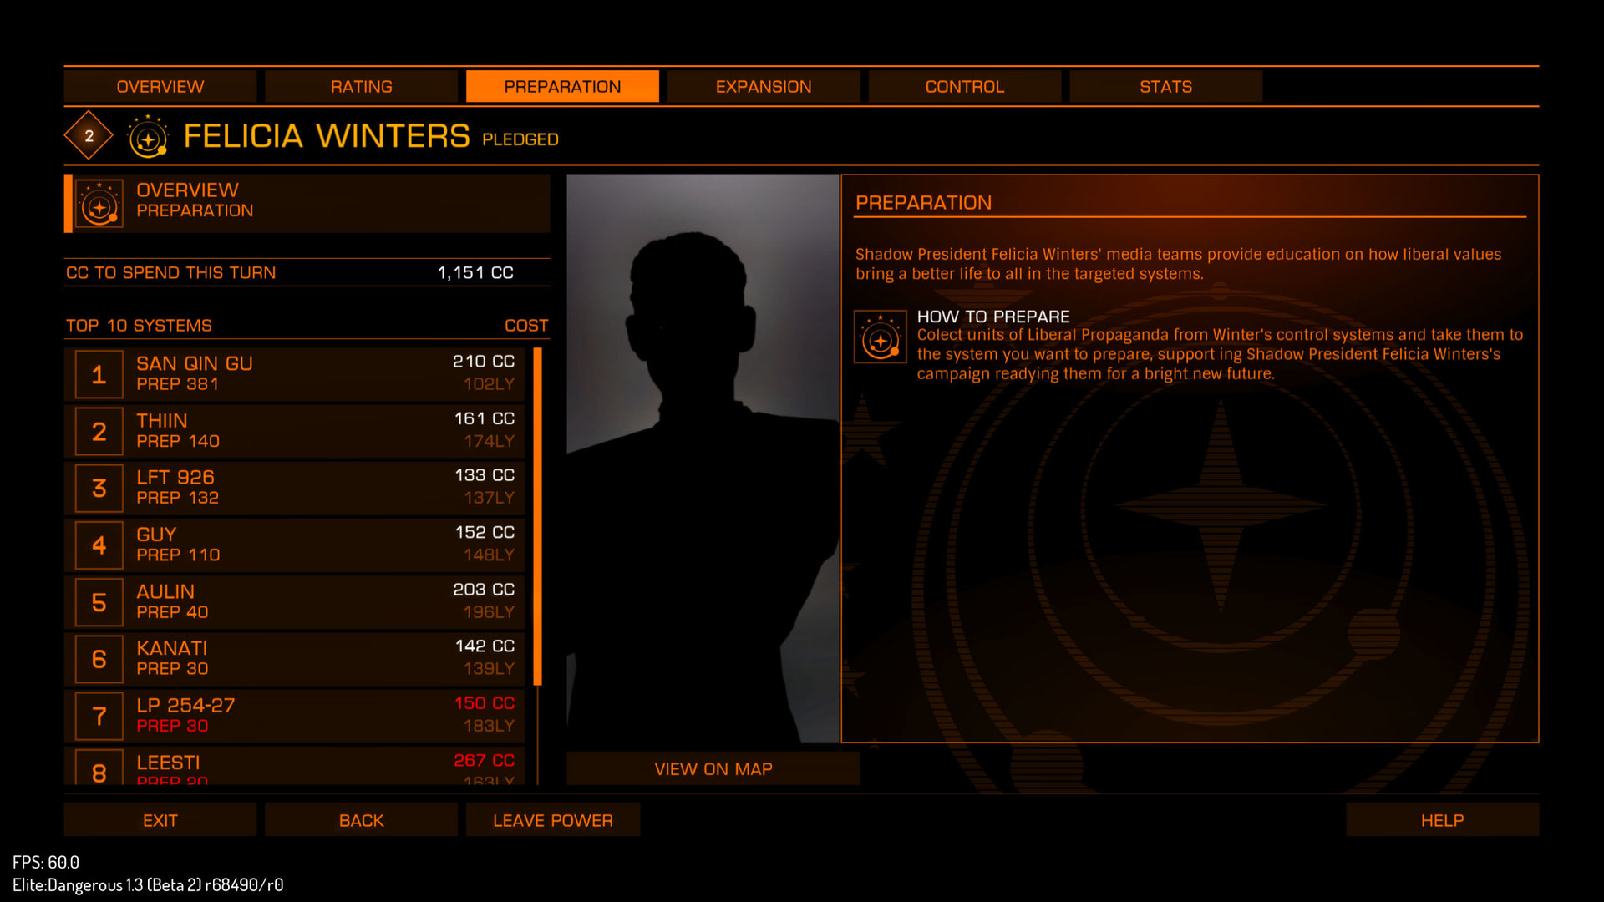Open the Help button
Screen dimensions: 1604x902
[1442, 820]
